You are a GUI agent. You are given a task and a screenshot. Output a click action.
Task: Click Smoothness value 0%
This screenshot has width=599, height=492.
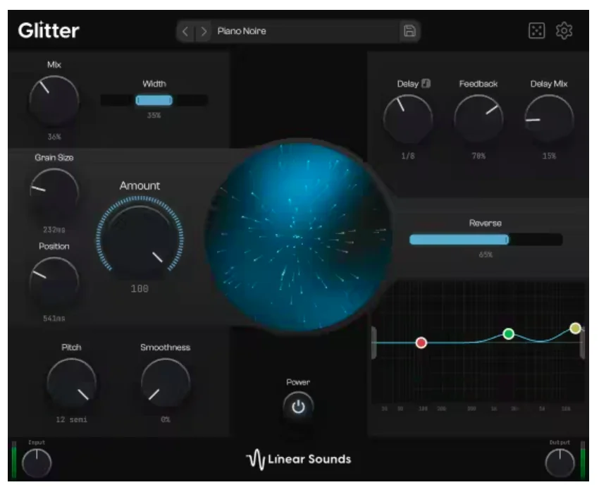166,419
